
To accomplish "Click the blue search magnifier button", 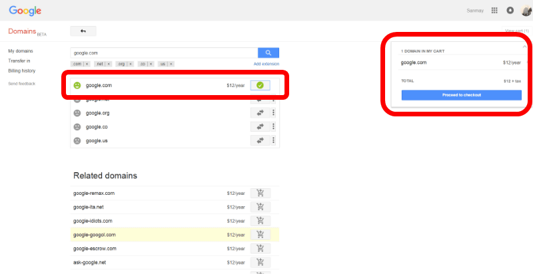I will click(x=268, y=53).
